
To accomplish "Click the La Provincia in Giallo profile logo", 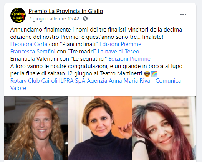I will [x=18, y=15].
